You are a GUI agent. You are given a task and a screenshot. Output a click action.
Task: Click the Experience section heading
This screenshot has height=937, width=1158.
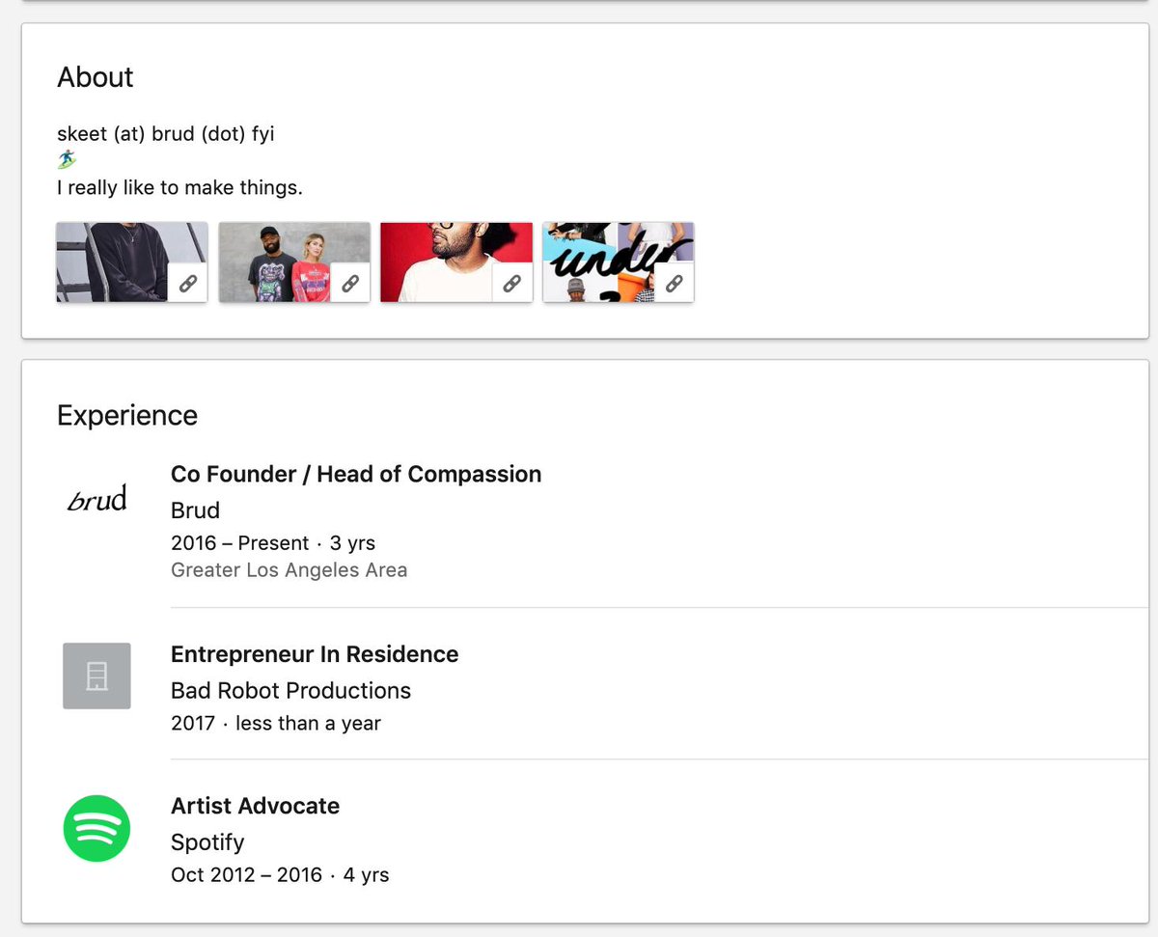[x=126, y=415]
